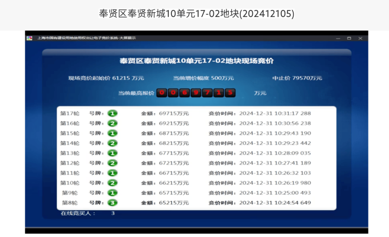Click the bid time 2024-12-31 10:24:54 649
The height and width of the screenshot is (237, 389).
tap(275, 203)
